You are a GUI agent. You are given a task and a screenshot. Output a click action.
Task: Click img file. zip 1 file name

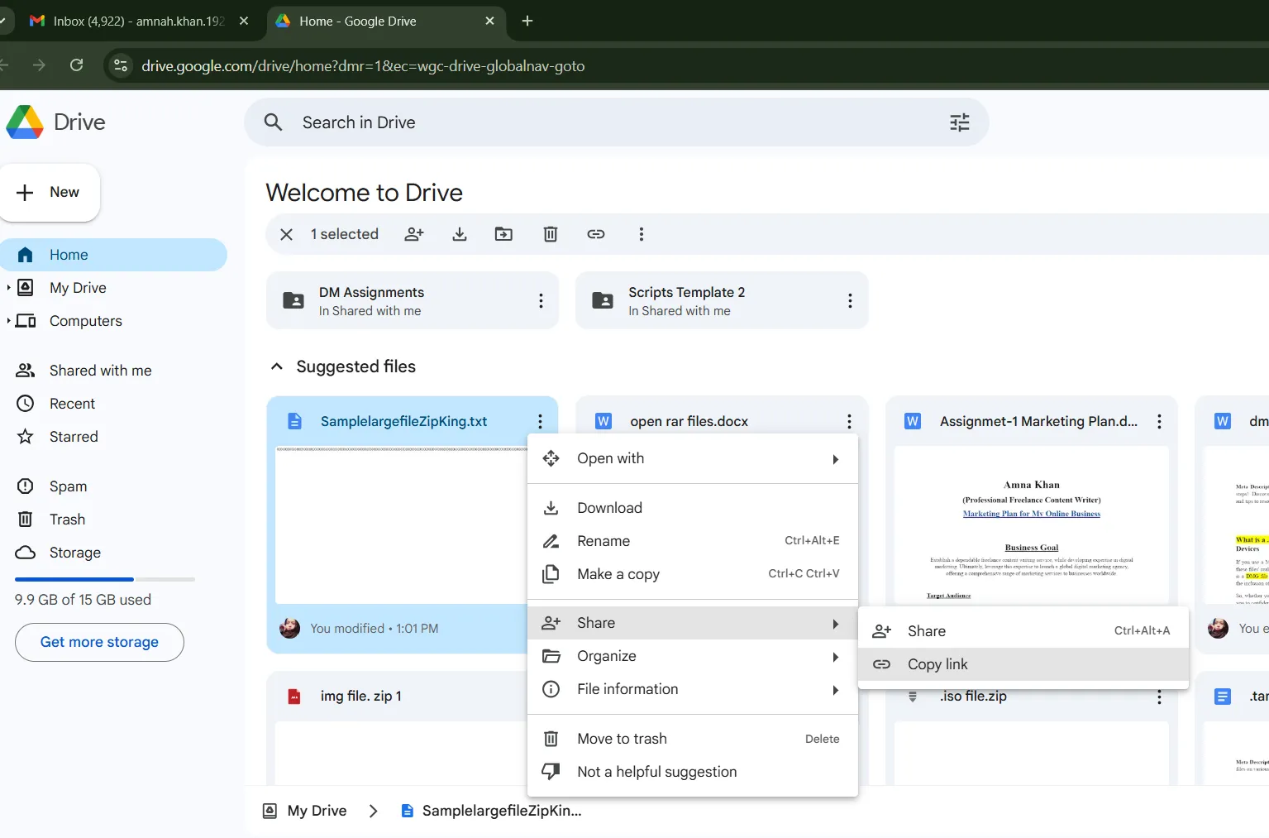click(361, 697)
